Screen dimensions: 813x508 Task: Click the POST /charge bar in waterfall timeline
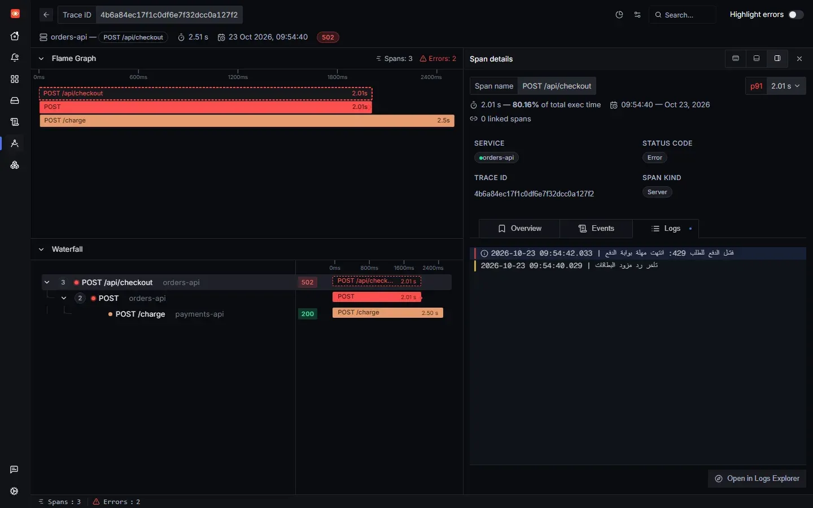coord(388,313)
